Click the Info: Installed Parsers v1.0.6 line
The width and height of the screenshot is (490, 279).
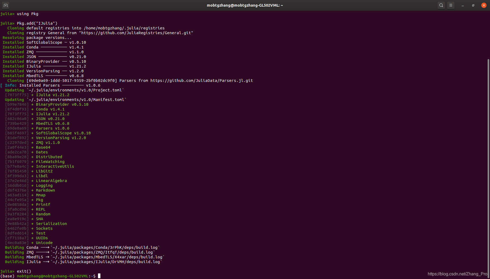tap(50, 85)
